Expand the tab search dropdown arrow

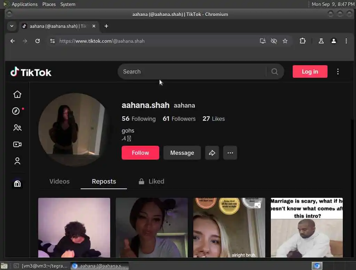point(12,26)
